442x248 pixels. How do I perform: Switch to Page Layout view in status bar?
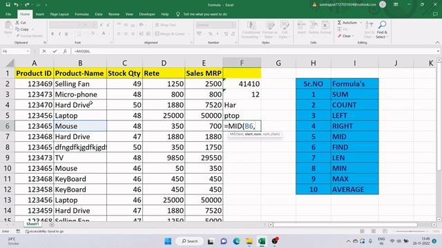coord(373,231)
